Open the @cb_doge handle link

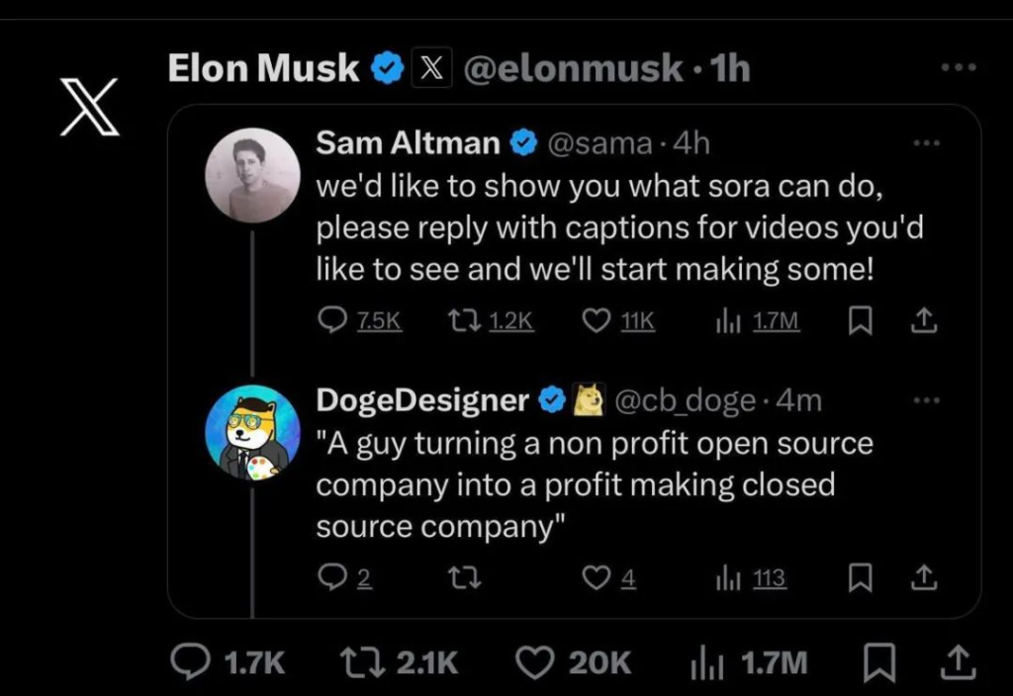[686, 400]
